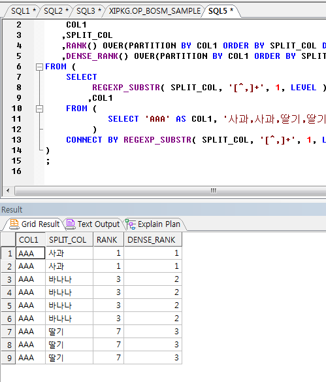
Task: Select grid row header 5
Action: (8, 305)
